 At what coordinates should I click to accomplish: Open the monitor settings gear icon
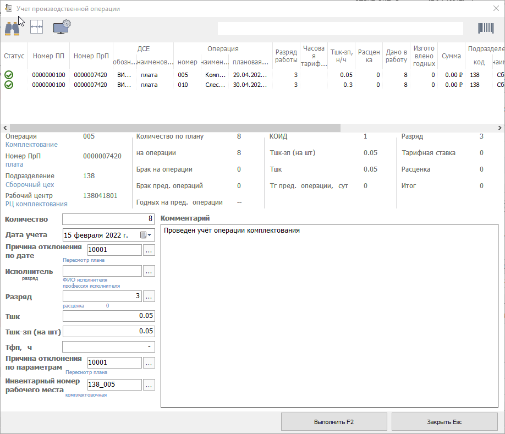(62, 26)
